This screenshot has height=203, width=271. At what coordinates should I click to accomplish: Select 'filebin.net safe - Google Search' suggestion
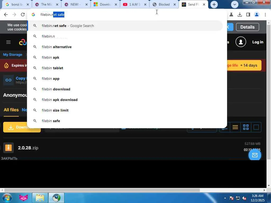(x=125, y=26)
